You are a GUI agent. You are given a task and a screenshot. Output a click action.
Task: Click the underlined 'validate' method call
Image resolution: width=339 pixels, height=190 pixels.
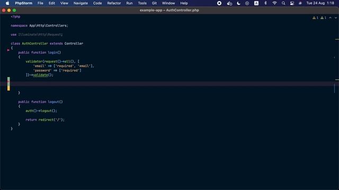[40, 75]
